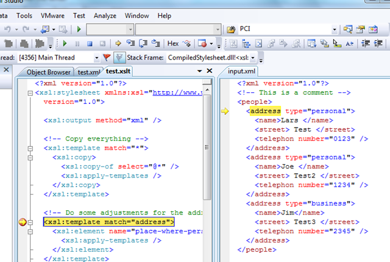
Task: Open the Navigate Backward dropdown arrow
Action: (x=54, y=30)
